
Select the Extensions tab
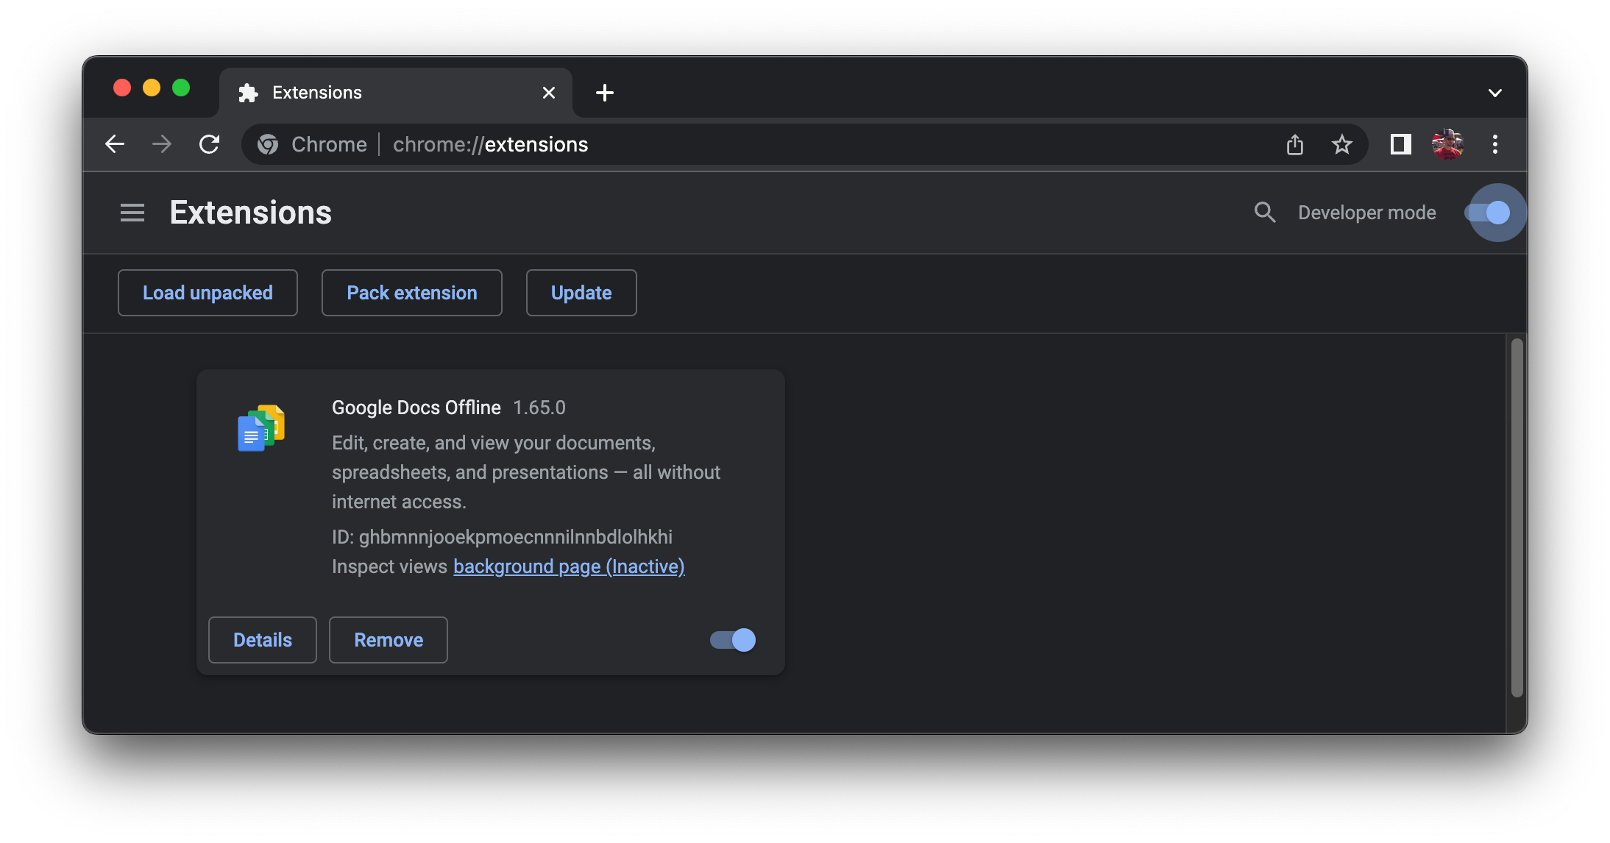click(383, 93)
